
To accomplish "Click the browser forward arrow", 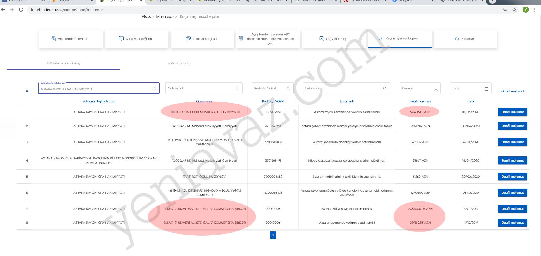I will 12,10.
